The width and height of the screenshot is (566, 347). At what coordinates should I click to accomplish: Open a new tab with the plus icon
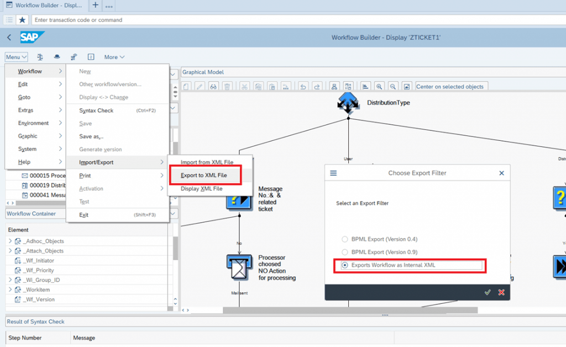95,5
